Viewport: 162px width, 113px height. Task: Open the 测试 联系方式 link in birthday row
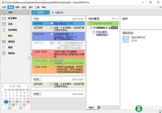coord(61,24)
